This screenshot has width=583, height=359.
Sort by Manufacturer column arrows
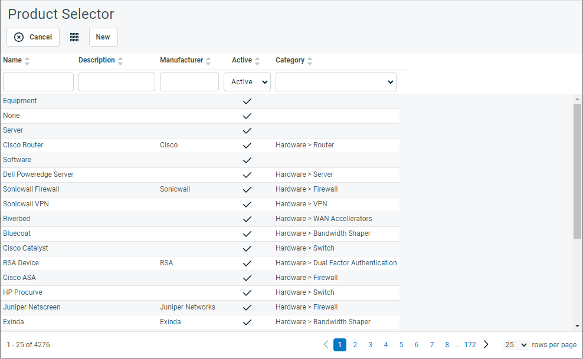click(x=208, y=61)
